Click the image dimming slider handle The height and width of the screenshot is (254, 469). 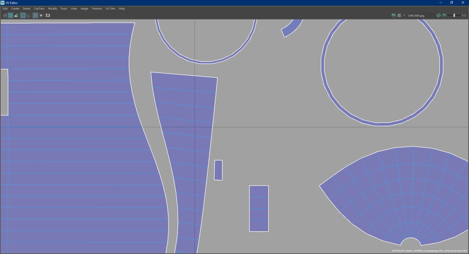tap(454, 15)
